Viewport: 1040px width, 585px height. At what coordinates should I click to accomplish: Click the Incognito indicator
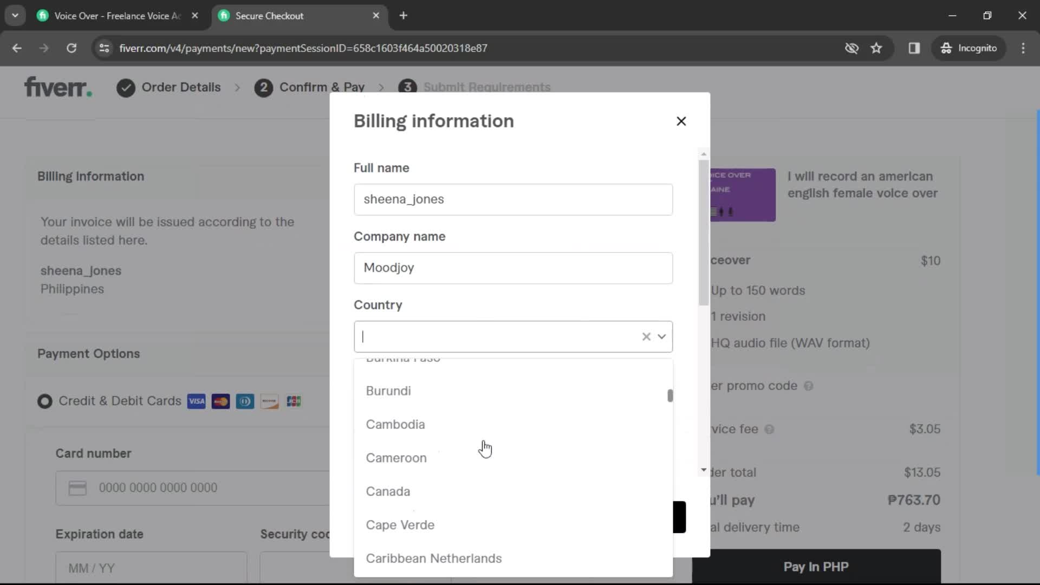coord(969,48)
